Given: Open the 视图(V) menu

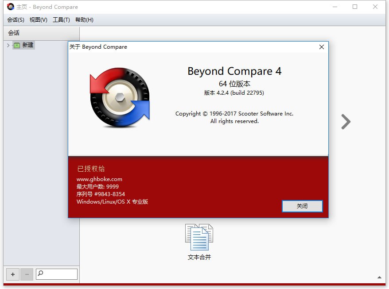Looking at the screenshot, I should point(38,19).
